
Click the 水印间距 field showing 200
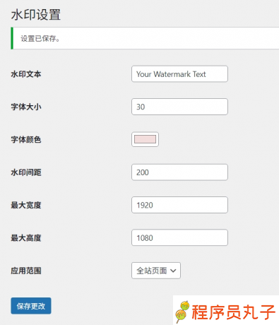click(x=179, y=172)
